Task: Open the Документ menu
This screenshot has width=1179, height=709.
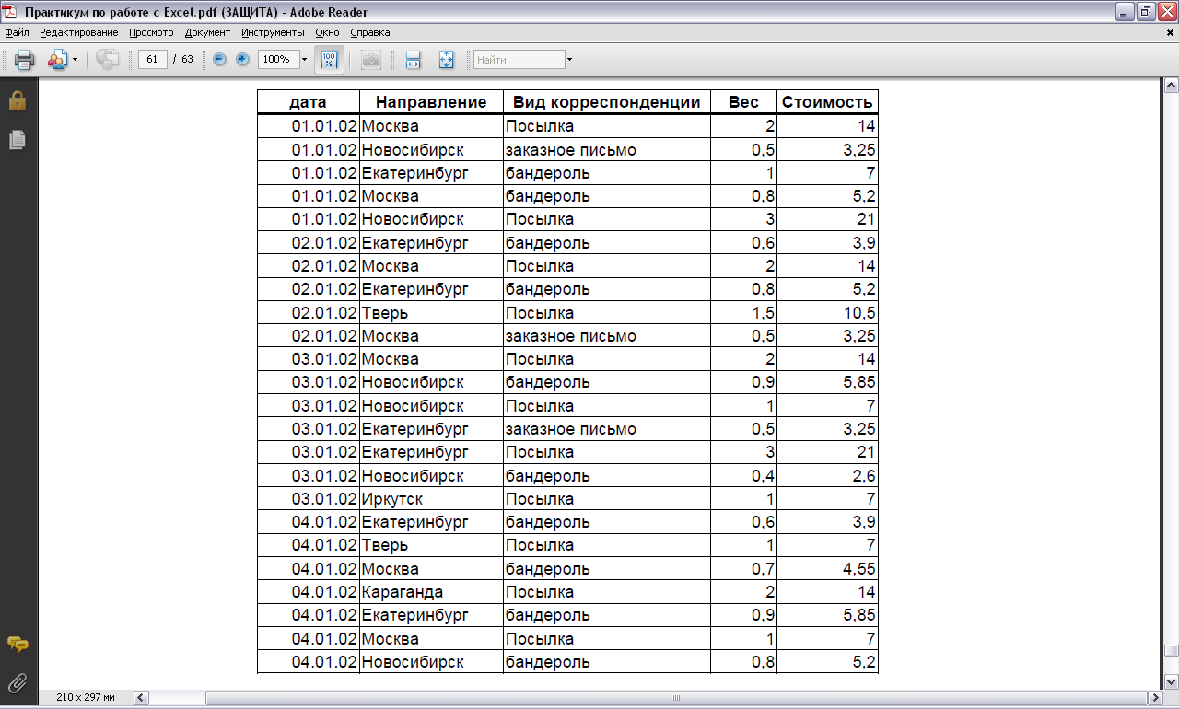Action: [207, 32]
